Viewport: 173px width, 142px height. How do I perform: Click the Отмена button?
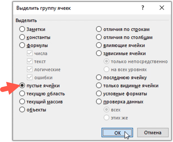tap(153, 133)
